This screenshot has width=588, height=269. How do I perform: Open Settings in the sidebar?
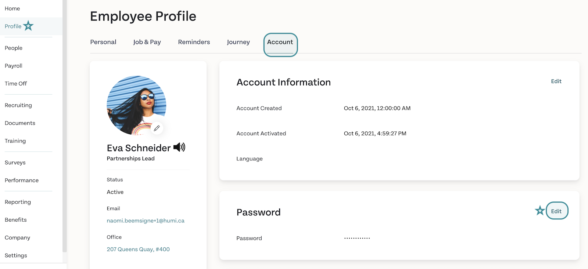click(16, 255)
